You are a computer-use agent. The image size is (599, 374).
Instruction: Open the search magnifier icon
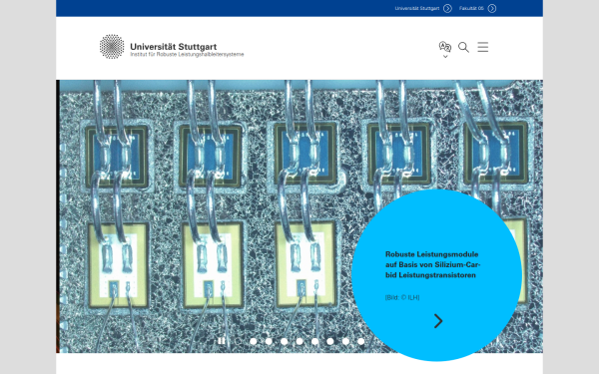pyautogui.click(x=463, y=47)
